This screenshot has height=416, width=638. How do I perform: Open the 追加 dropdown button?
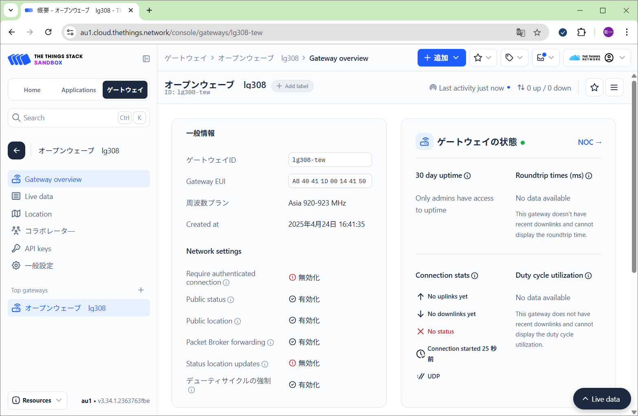tap(441, 58)
